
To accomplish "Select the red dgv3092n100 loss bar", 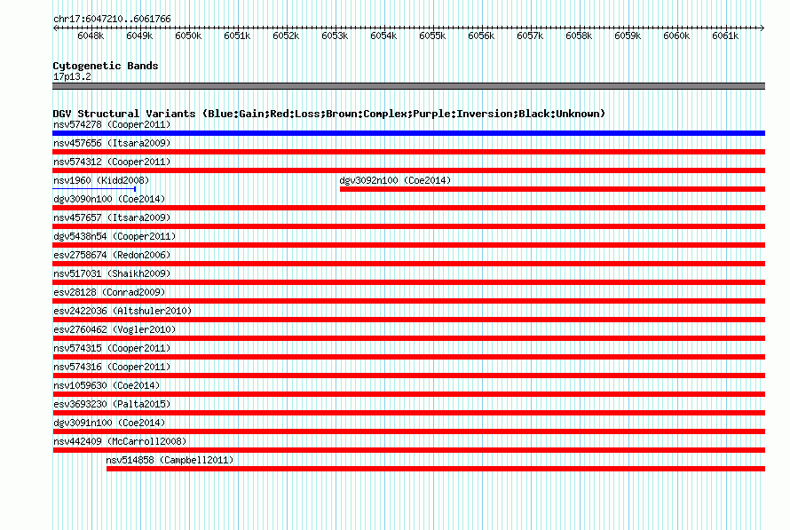I will 553,189.
